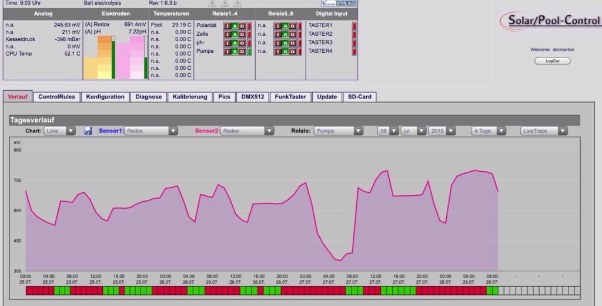Click the blue floppy disk save icon
602x306 pixels.
coord(88,131)
